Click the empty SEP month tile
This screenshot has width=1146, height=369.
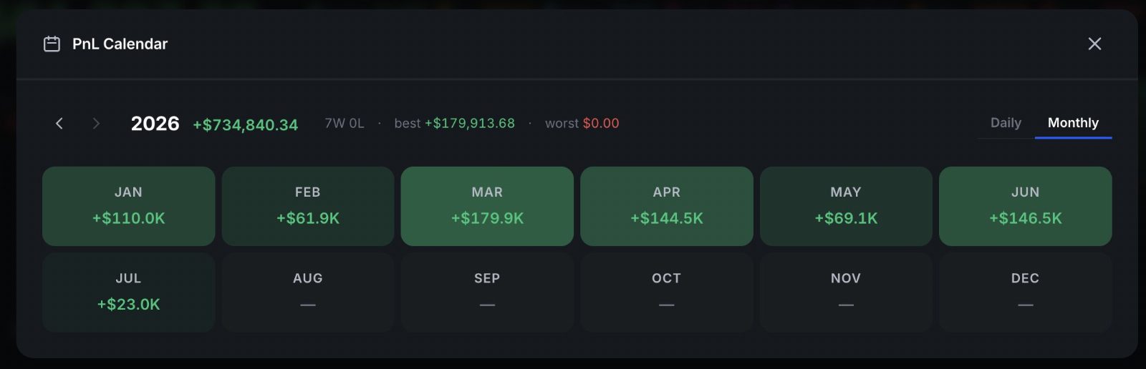(x=487, y=292)
